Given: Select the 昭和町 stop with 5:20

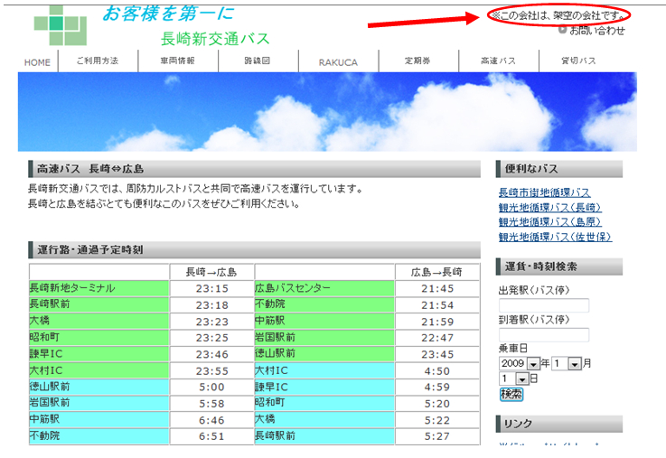Looking at the screenshot, I should pos(324,403).
